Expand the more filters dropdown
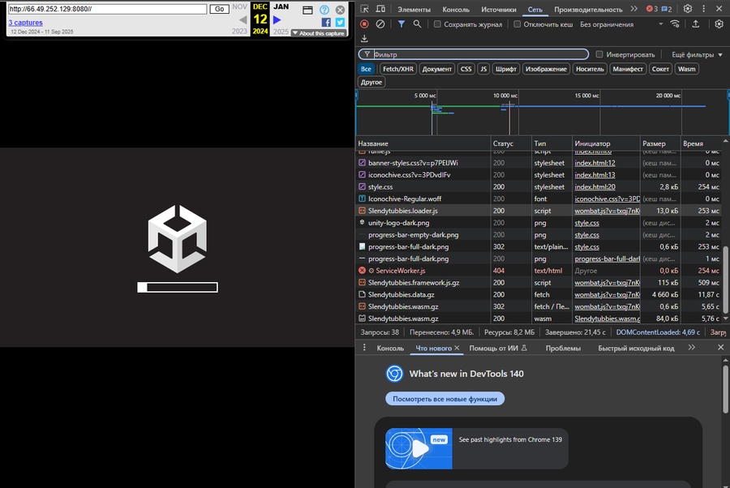Screen dimensions: 730x488 pos(697,54)
